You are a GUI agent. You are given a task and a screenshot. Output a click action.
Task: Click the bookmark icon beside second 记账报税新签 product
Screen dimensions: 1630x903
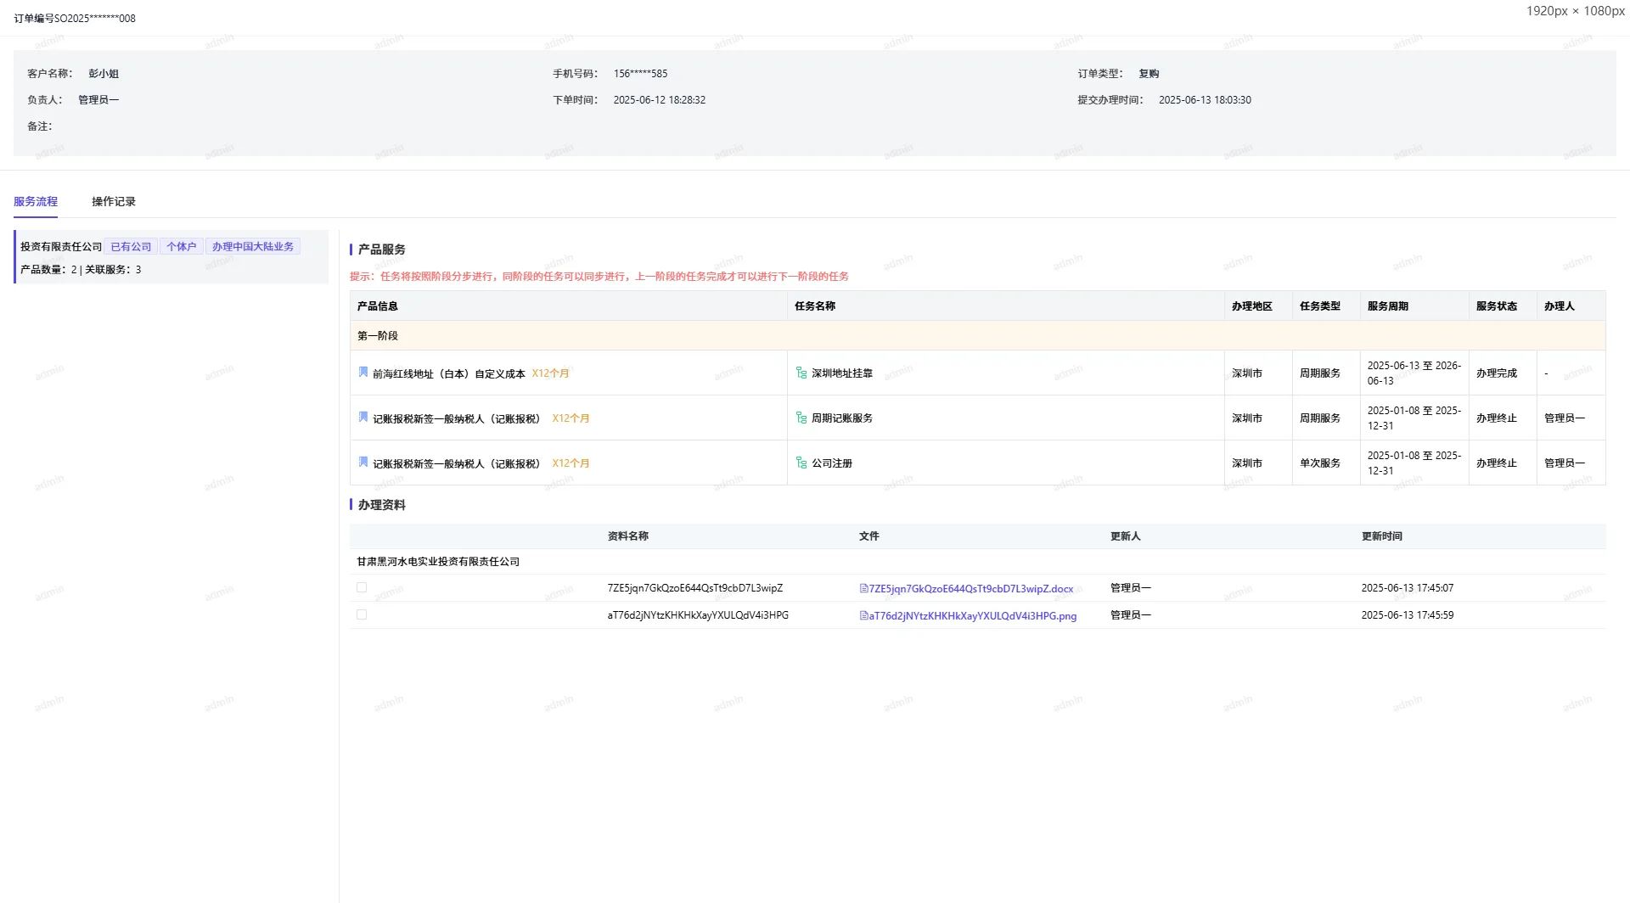(x=363, y=462)
